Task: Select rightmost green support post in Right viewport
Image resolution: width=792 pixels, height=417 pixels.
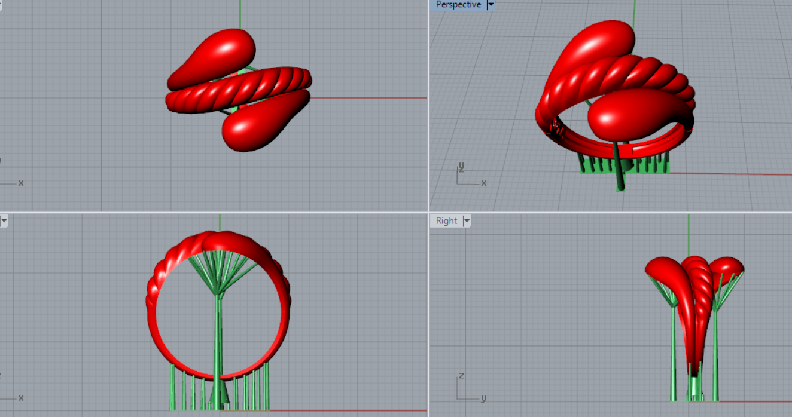Action: point(715,358)
